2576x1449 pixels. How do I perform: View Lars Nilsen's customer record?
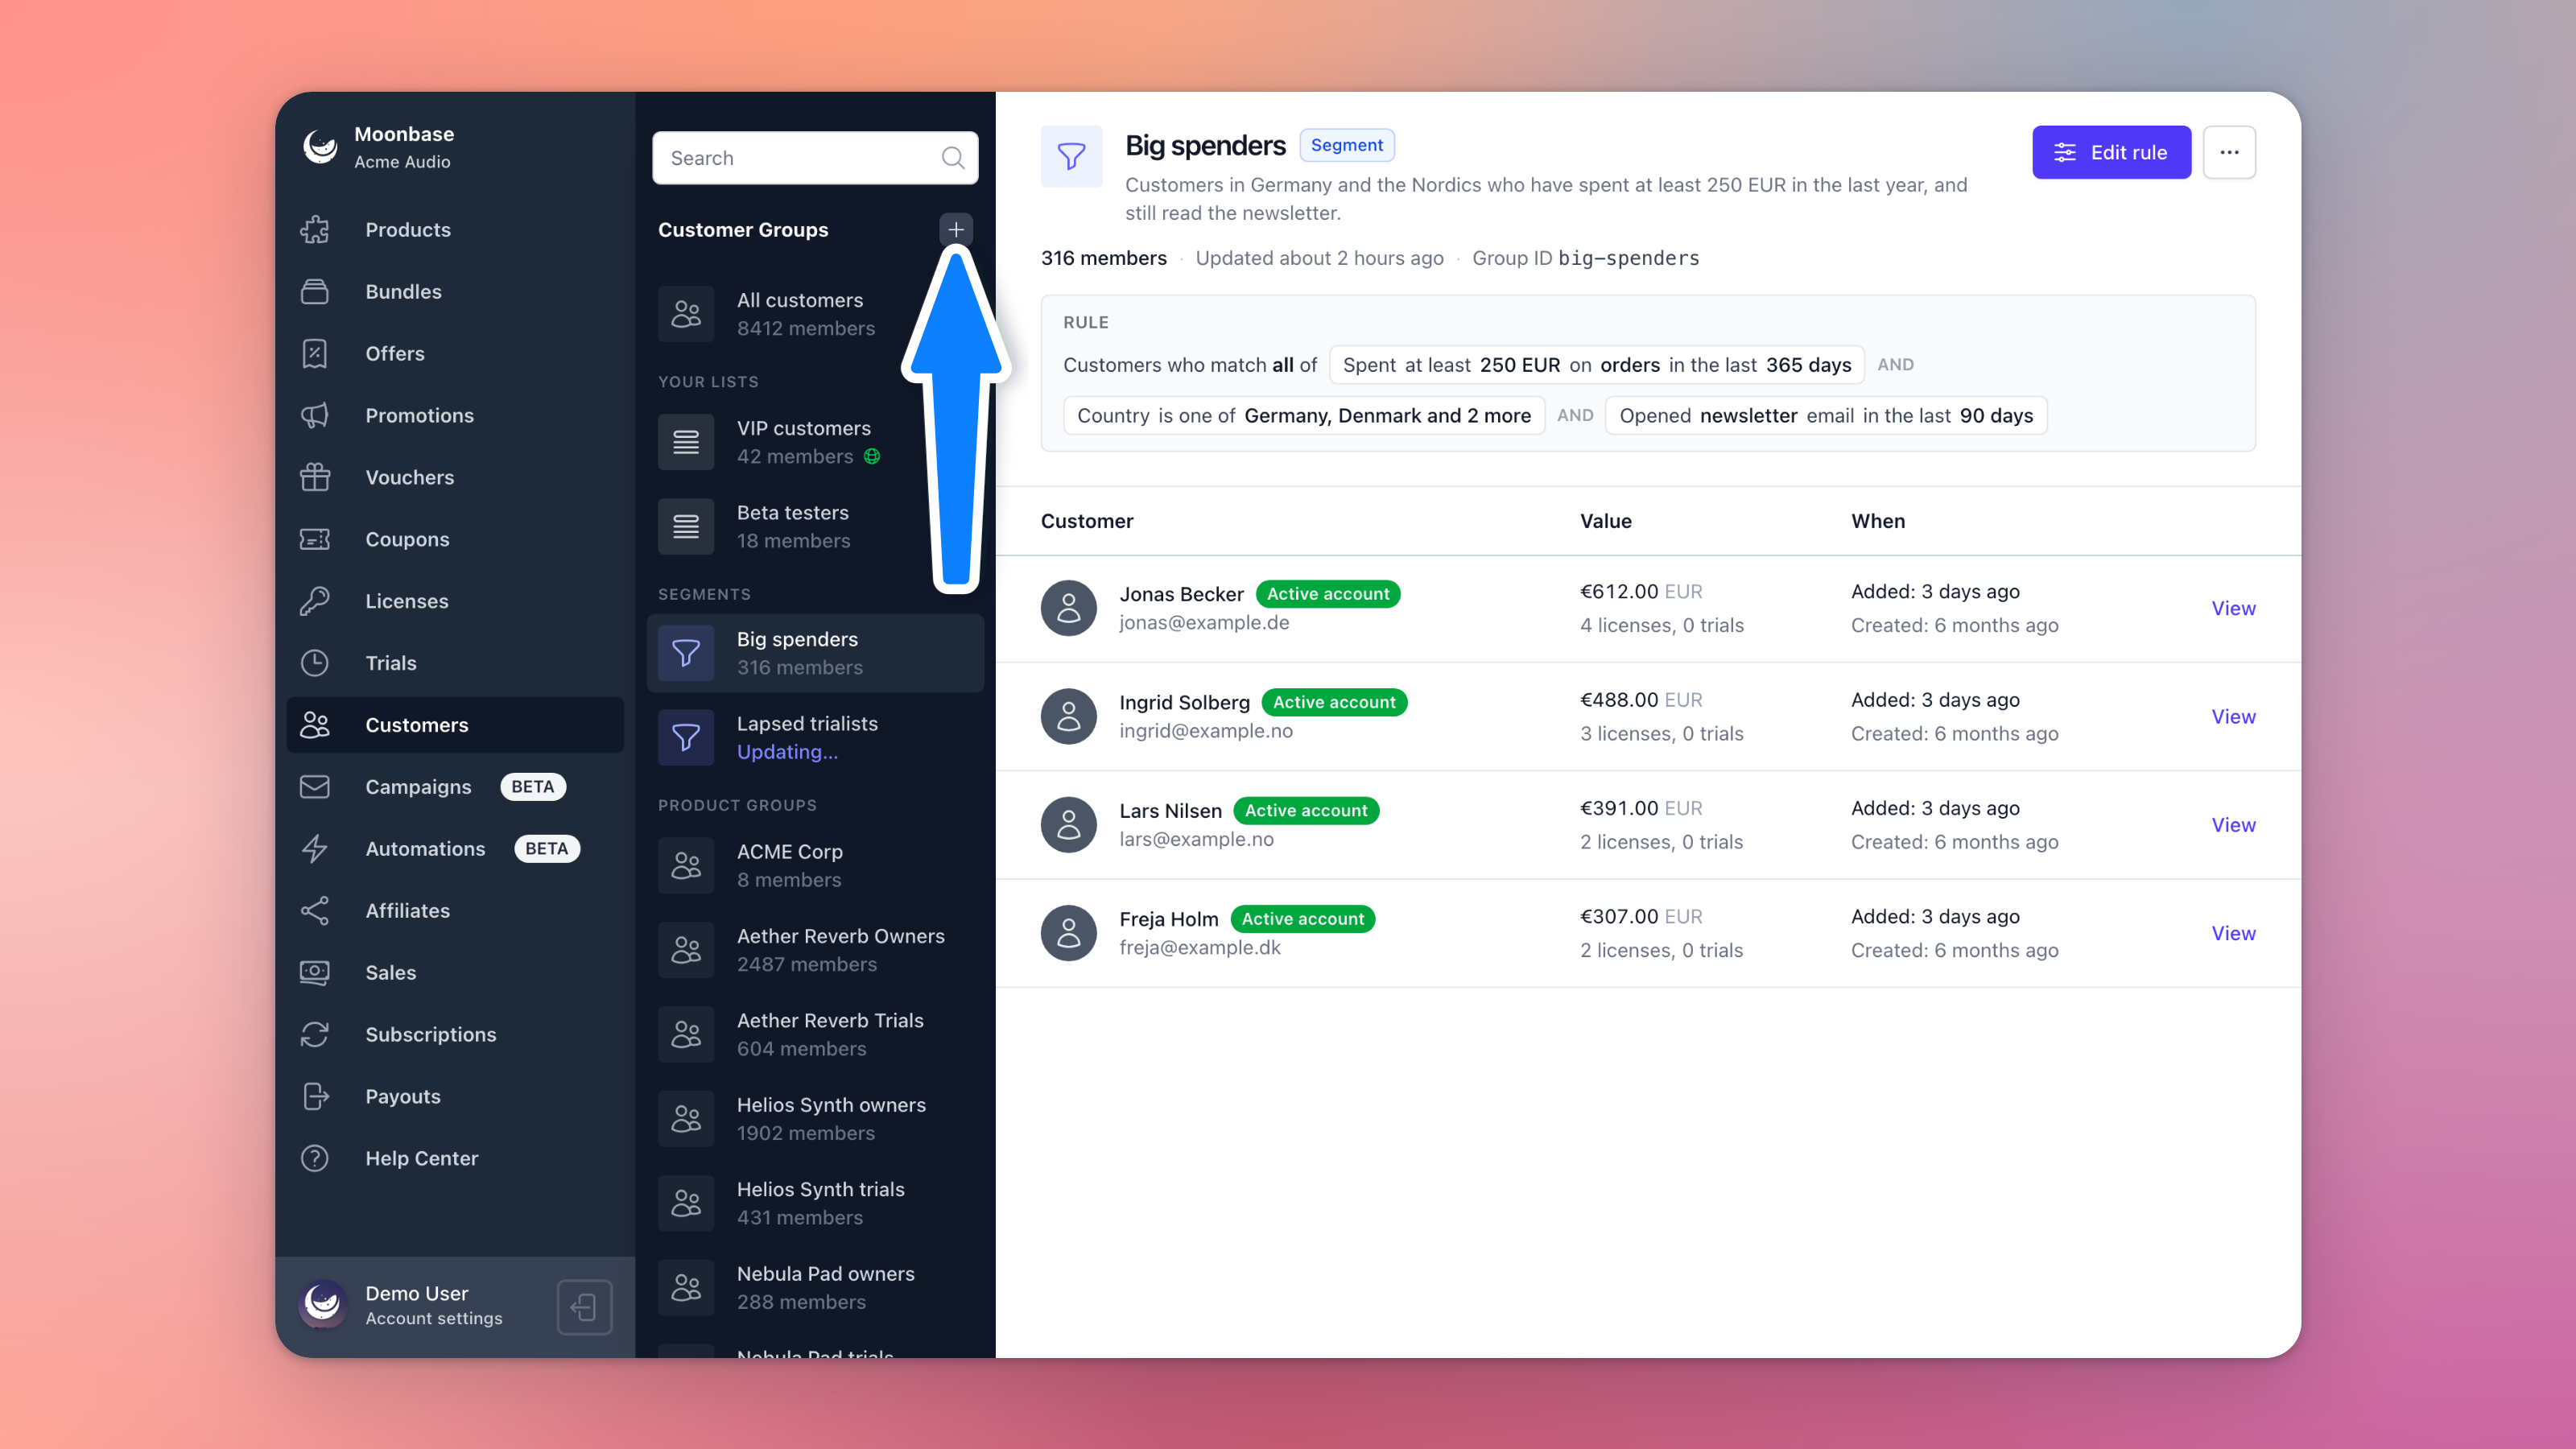point(2233,825)
